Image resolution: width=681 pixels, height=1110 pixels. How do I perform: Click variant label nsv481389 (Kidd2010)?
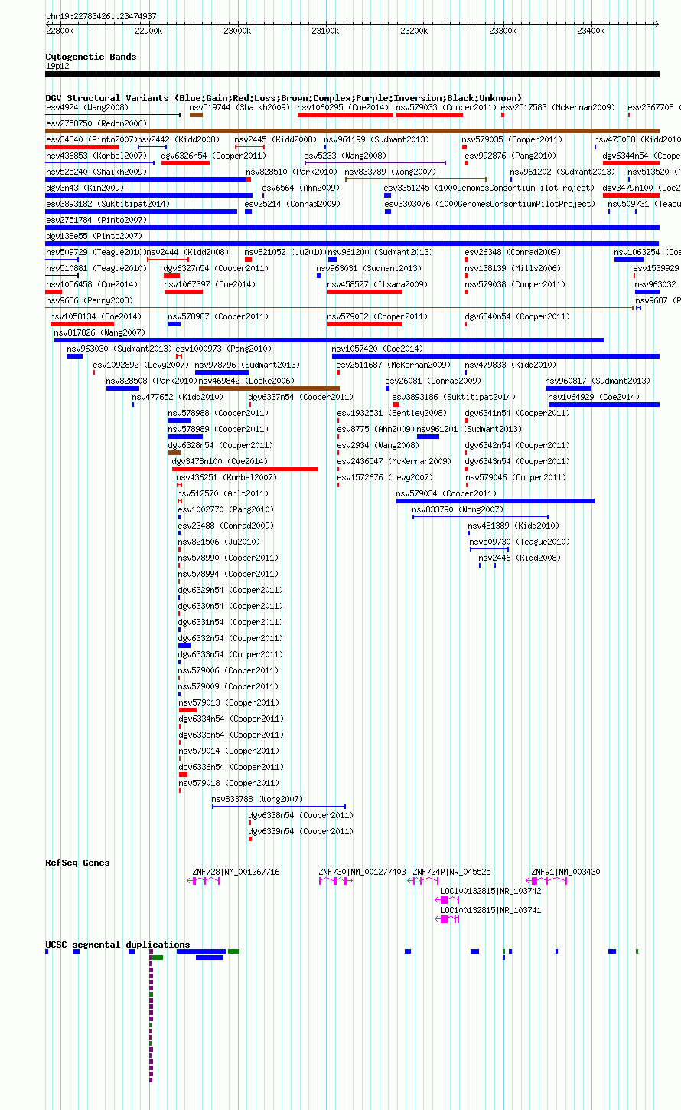pyautogui.click(x=513, y=526)
